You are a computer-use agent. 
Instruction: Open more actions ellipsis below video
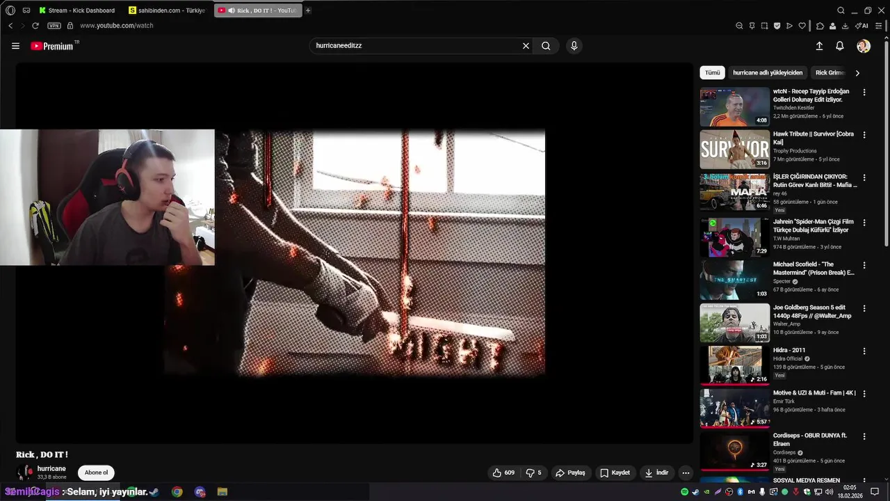(x=686, y=472)
